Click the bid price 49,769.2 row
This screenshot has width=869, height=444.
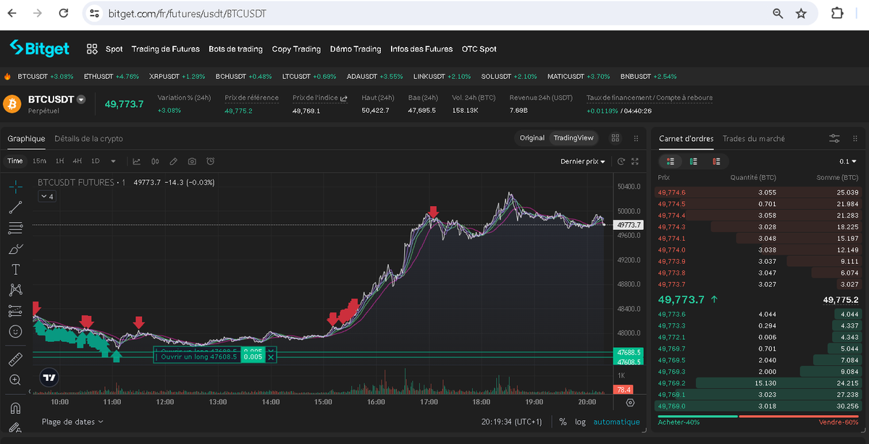coord(758,383)
